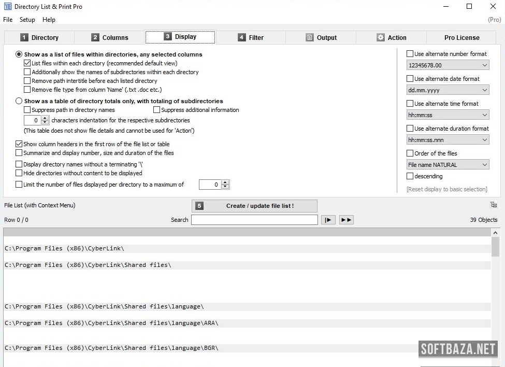Uncheck Show column headers in first row

coord(19,144)
